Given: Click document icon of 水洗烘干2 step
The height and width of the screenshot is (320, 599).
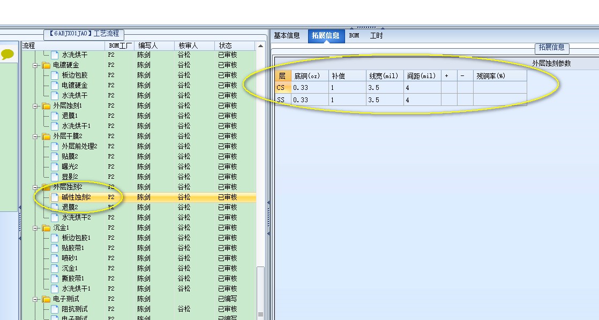Looking at the screenshot, I should pos(55,217).
